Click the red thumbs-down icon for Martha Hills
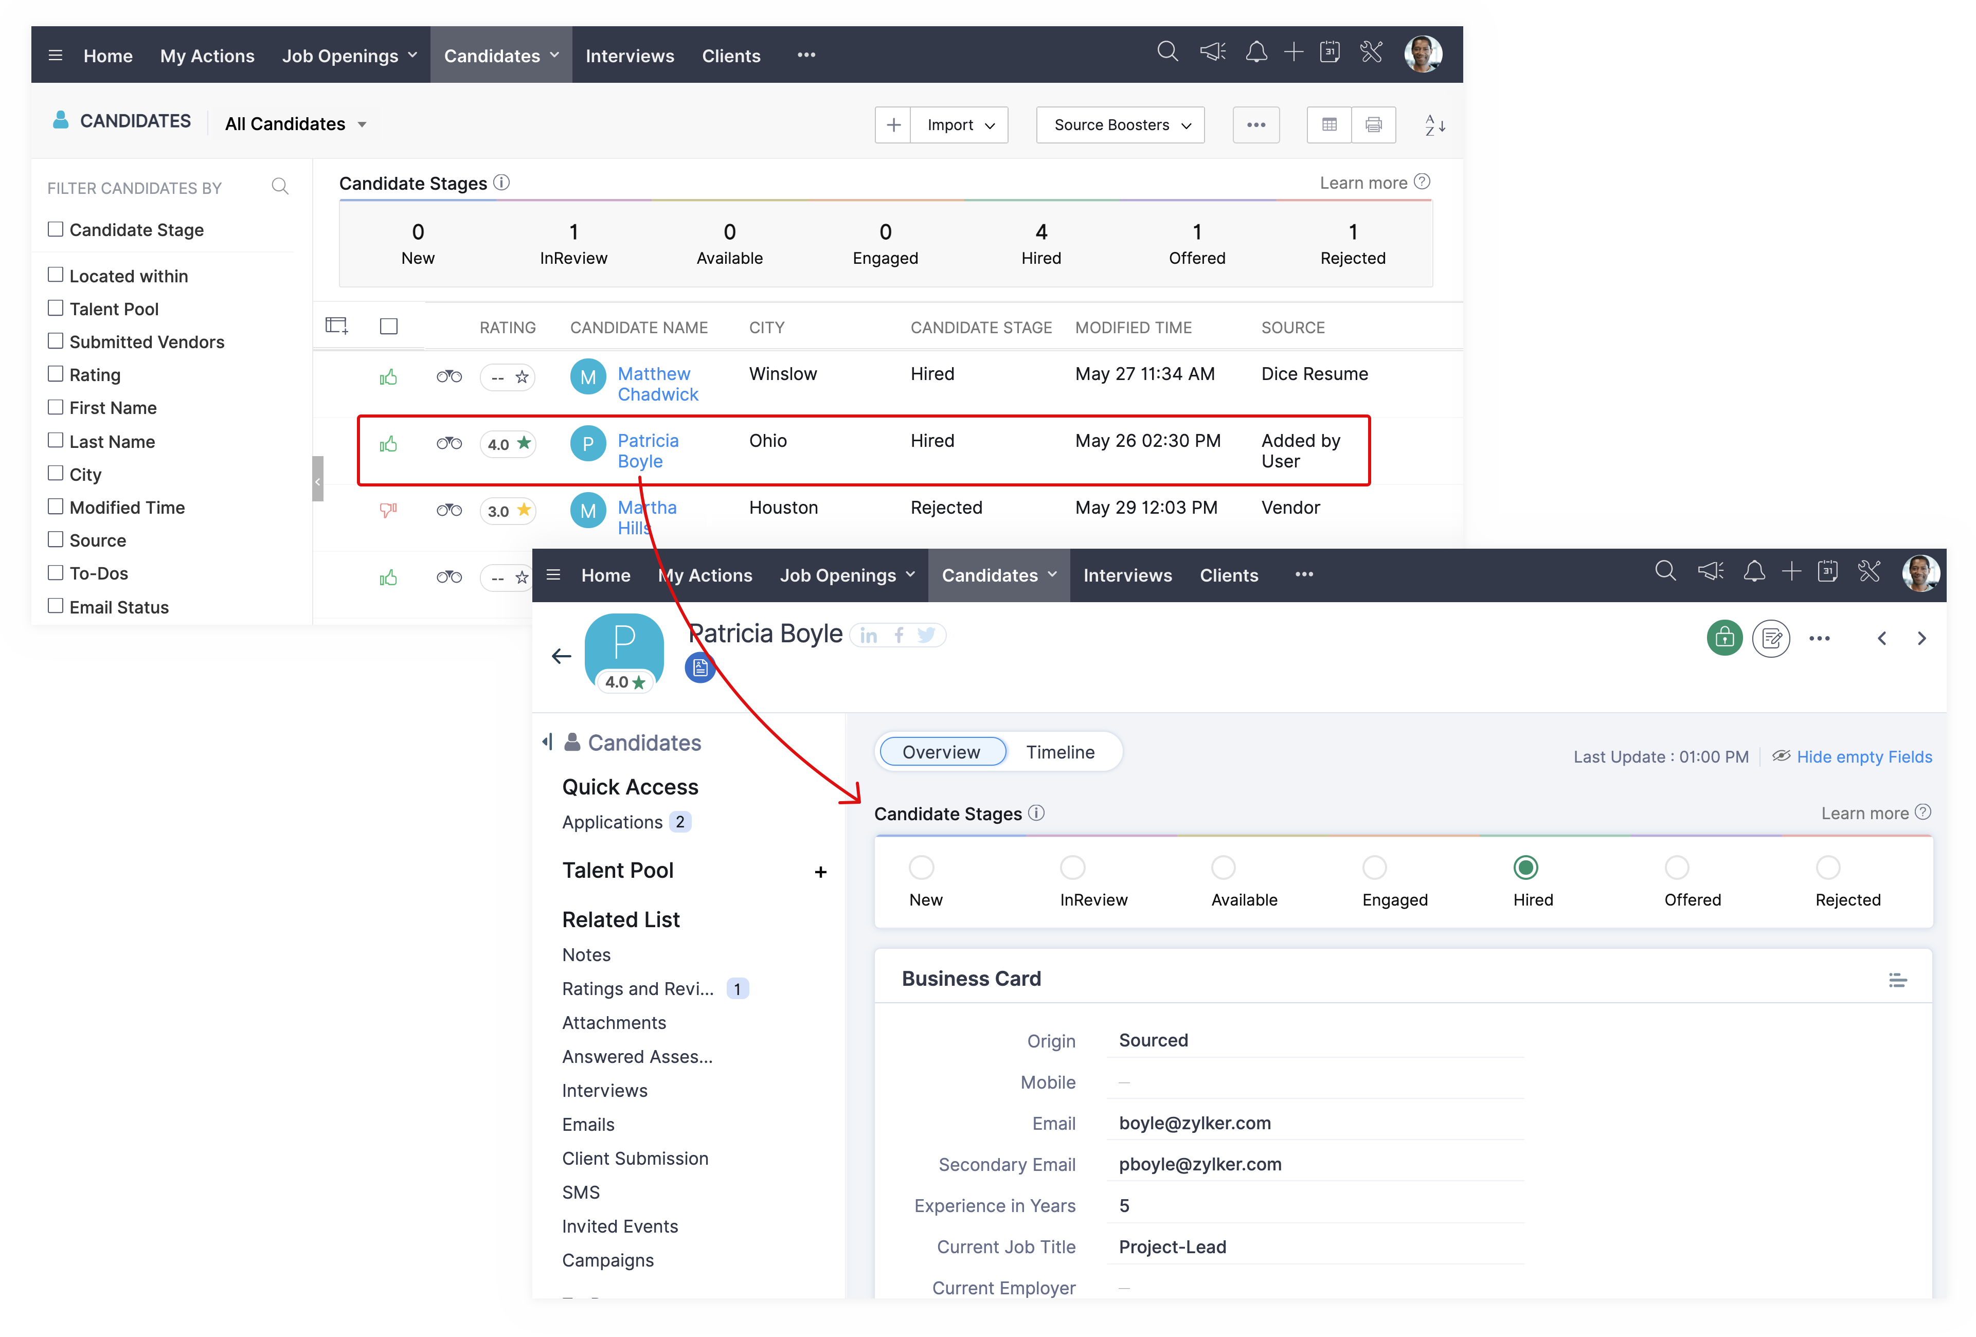 coord(388,510)
